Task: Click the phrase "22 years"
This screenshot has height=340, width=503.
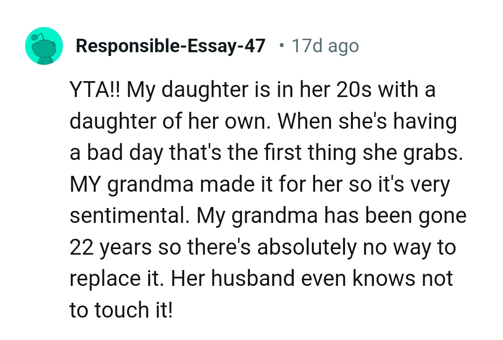Action: tap(110, 247)
